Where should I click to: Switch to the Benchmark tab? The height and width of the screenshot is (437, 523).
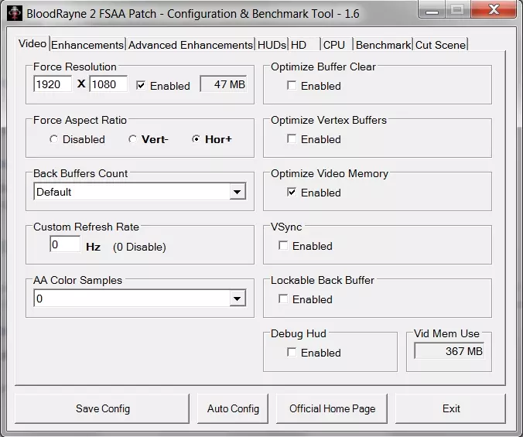coord(383,45)
